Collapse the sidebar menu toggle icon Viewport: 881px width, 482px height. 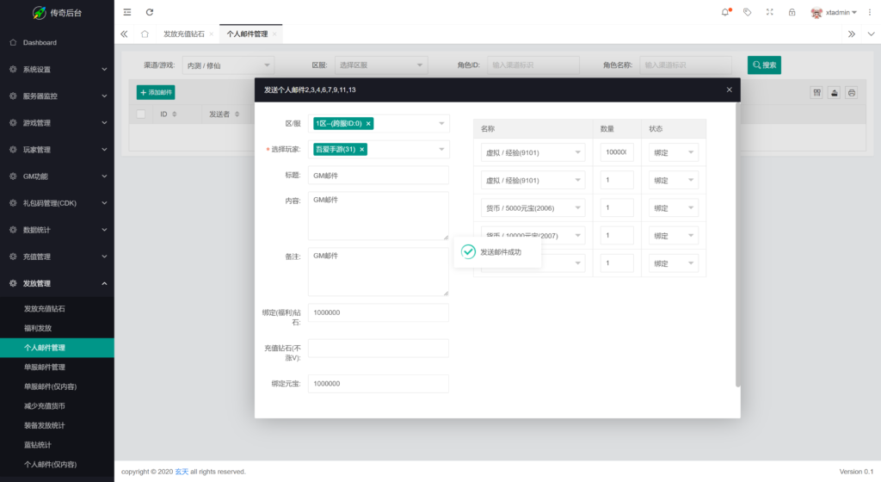(x=127, y=12)
